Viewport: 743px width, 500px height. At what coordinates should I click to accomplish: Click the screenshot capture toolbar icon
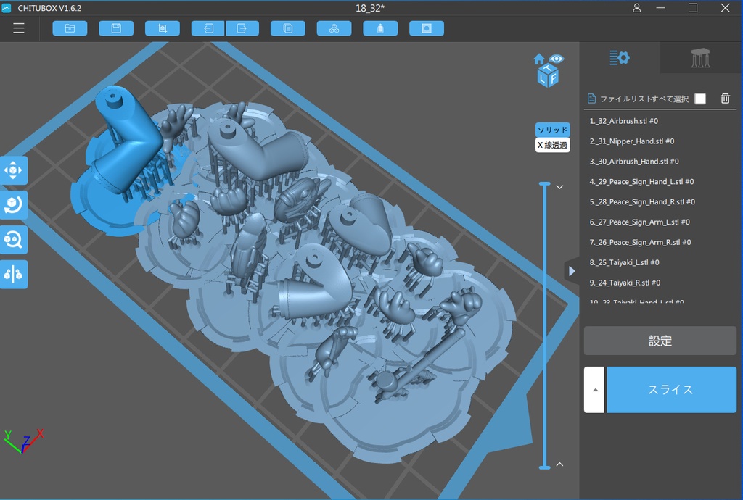162,28
